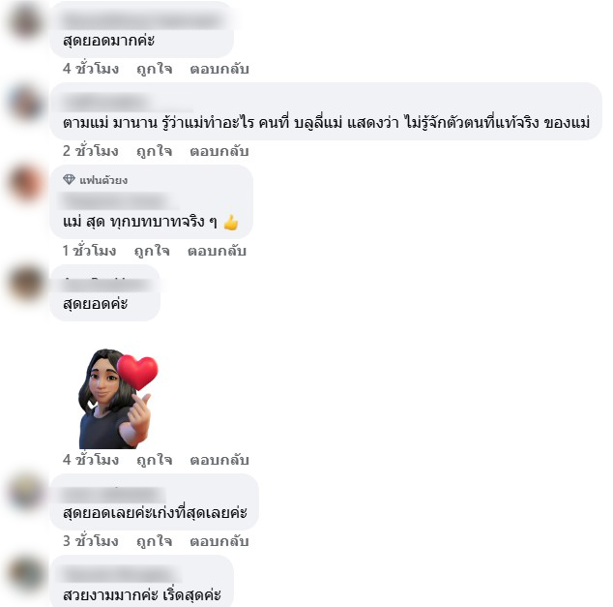This screenshot has height=607, width=613.
Task: Open profile picture beside 'สุดยอดเลยค่ะเก่งที่สุดเลยค่ะ' comment
Action: [26, 493]
